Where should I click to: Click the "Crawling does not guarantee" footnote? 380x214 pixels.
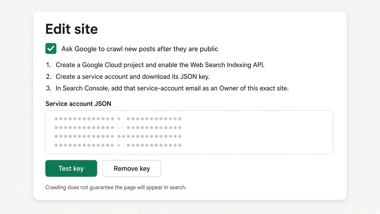[116, 188]
